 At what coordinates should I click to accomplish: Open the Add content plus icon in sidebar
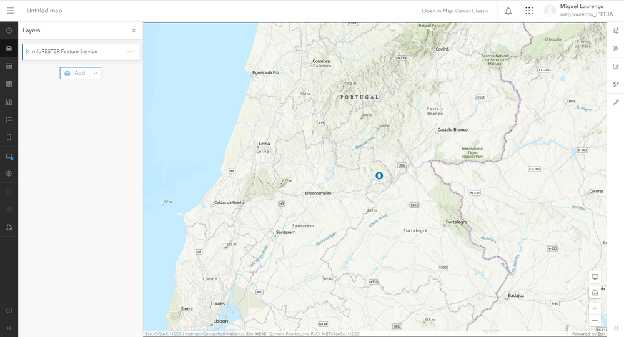(x=9, y=31)
